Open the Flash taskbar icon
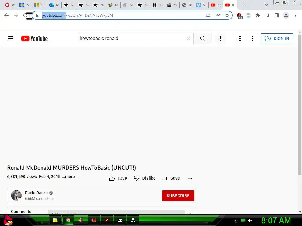 (x=107, y=220)
